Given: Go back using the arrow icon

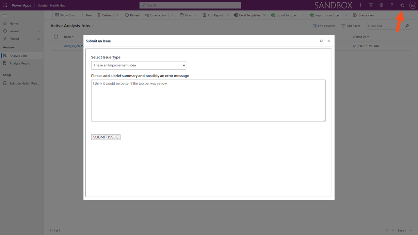Looking at the screenshot, I should click(48, 15).
